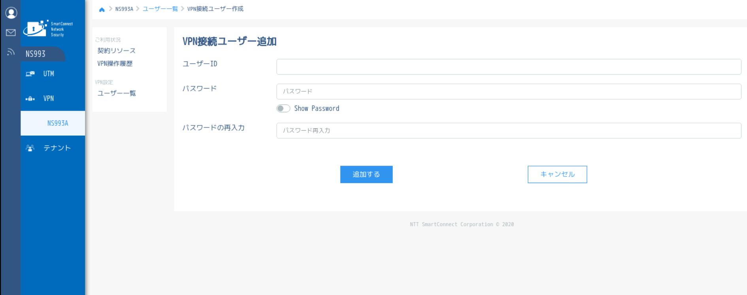
Task: Click the SmartConnect Network Security logo
Action: click(48, 29)
